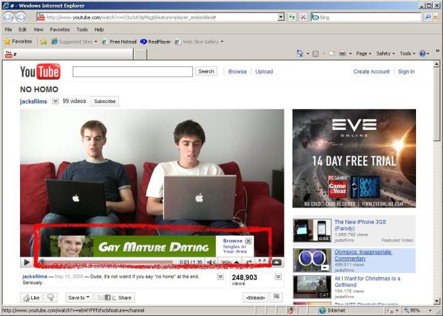Click the Subscribe button
The image size is (443, 316).
click(x=105, y=101)
